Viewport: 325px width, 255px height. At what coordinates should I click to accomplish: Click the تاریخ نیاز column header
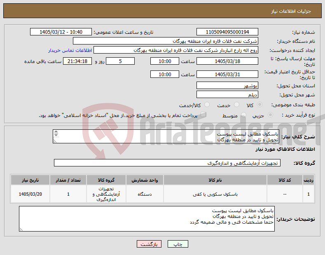(30, 180)
